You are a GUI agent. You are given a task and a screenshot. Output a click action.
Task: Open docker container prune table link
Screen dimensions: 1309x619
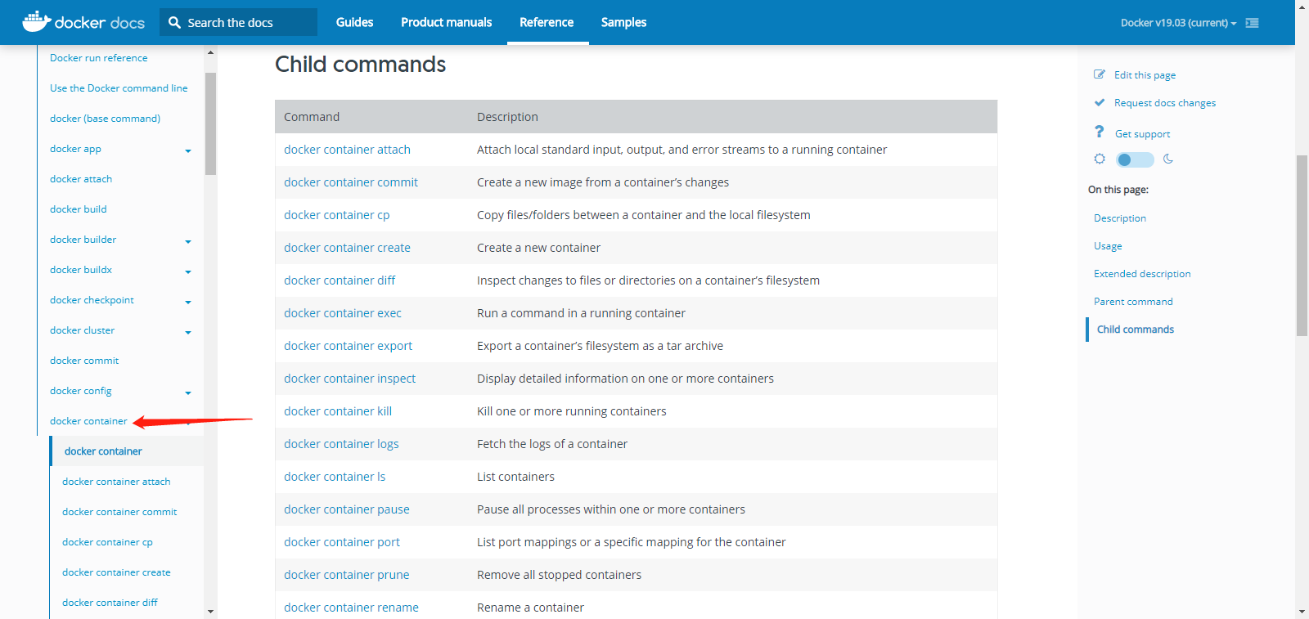click(x=346, y=575)
